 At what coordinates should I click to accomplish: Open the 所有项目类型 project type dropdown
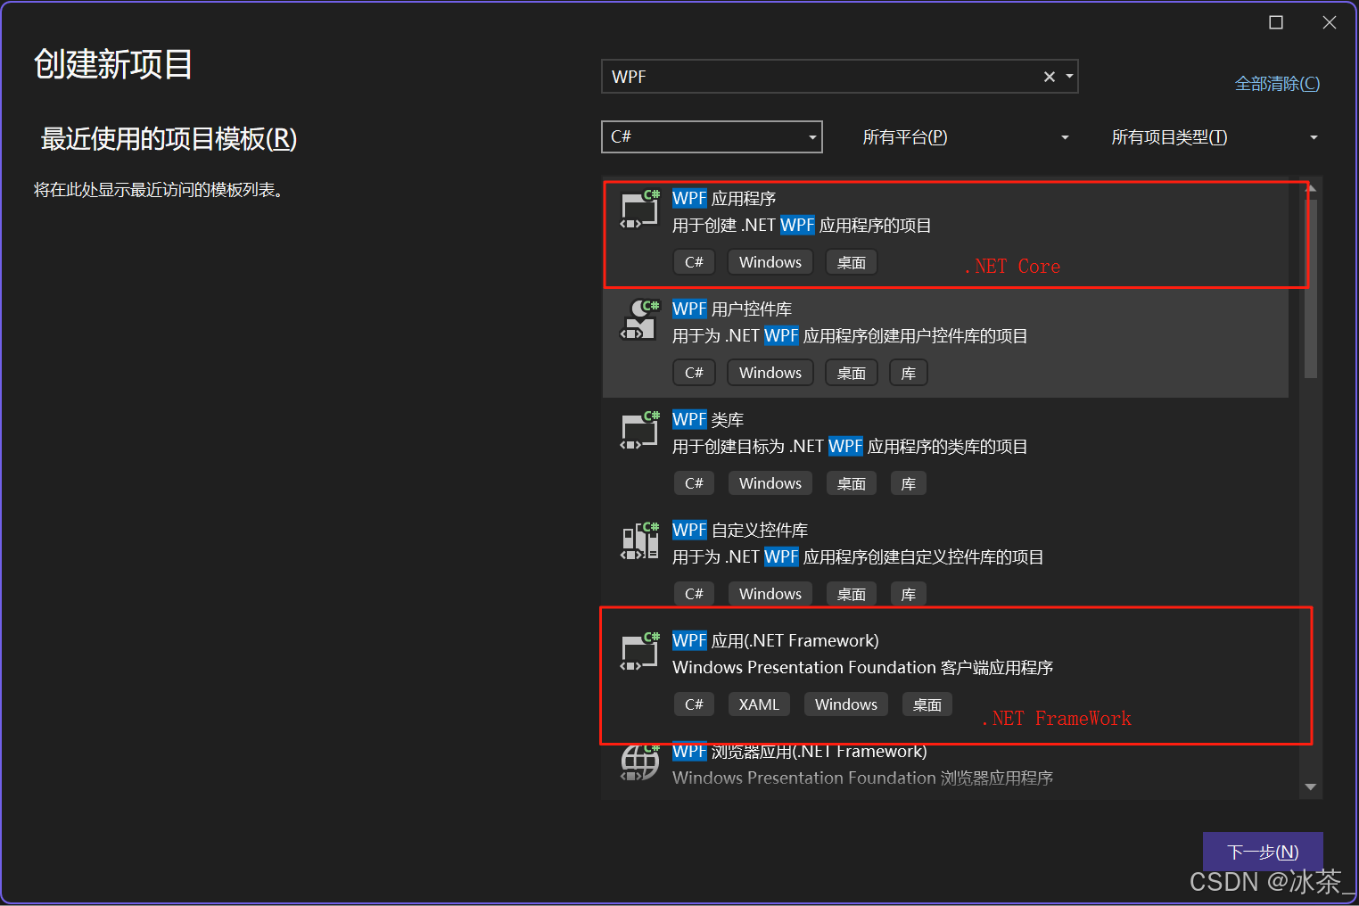(1215, 137)
